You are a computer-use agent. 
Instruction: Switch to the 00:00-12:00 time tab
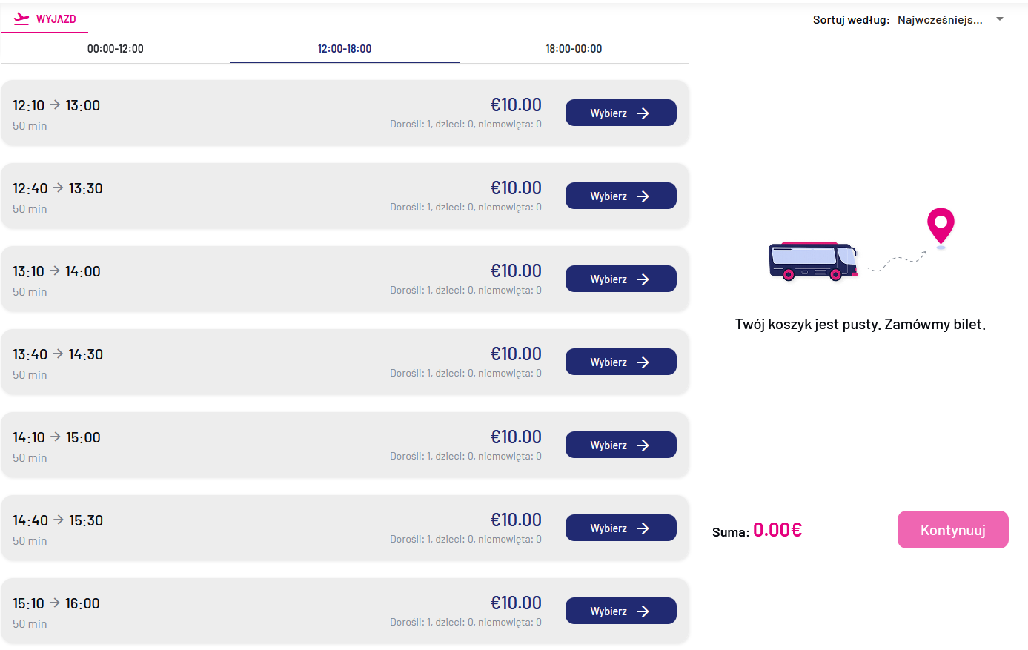click(x=116, y=49)
